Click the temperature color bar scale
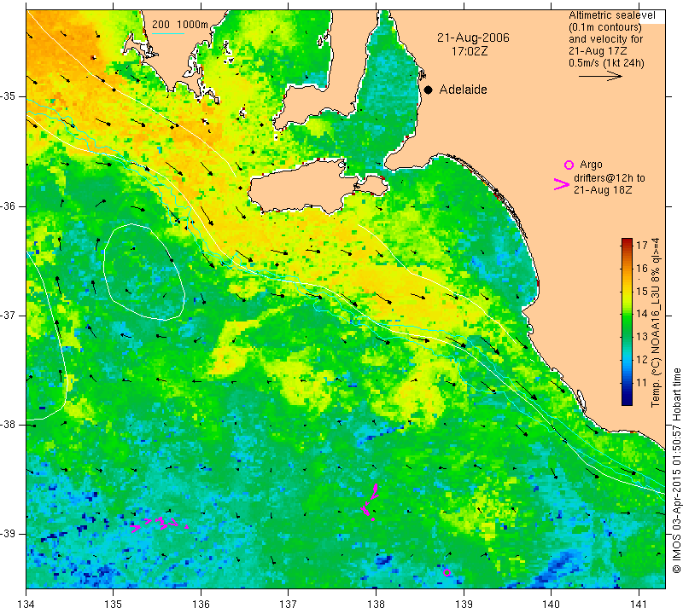This screenshot has height=614, width=683. tap(627, 321)
